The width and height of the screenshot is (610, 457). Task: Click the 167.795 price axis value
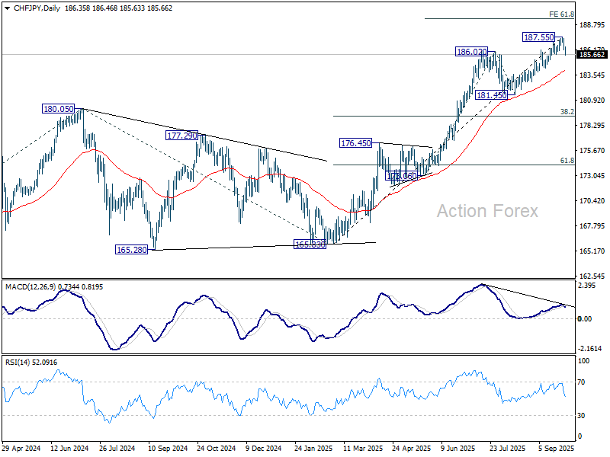point(592,226)
